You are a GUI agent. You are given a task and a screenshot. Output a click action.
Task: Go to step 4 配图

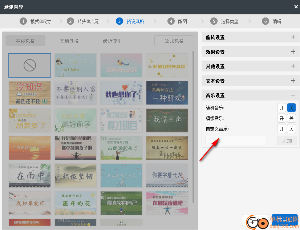pos(177,21)
